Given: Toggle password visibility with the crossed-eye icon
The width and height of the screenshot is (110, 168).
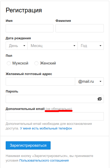Looking at the screenshot, I should [x=100, y=99].
